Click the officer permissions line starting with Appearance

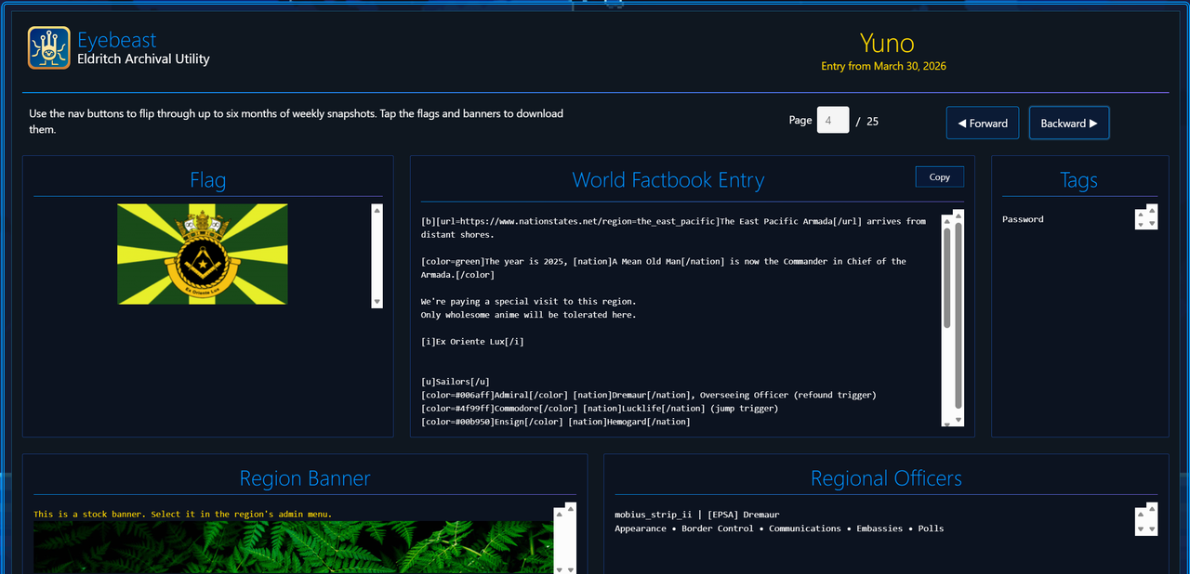click(779, 528)
